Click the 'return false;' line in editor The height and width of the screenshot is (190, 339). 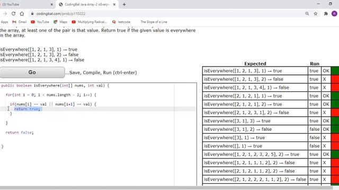tap(20, 132)
